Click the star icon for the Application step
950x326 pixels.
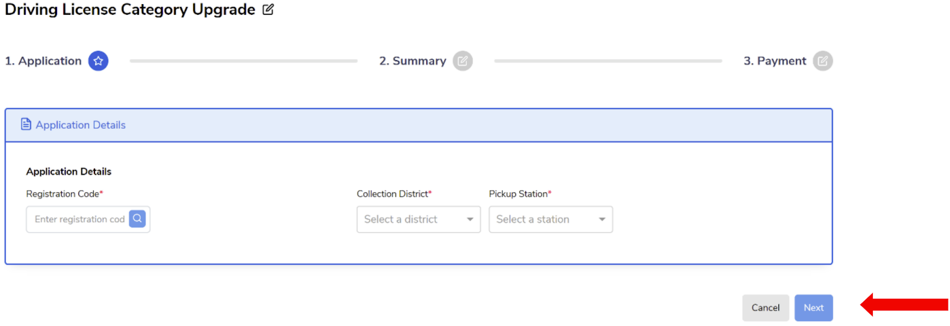point(99,61)
